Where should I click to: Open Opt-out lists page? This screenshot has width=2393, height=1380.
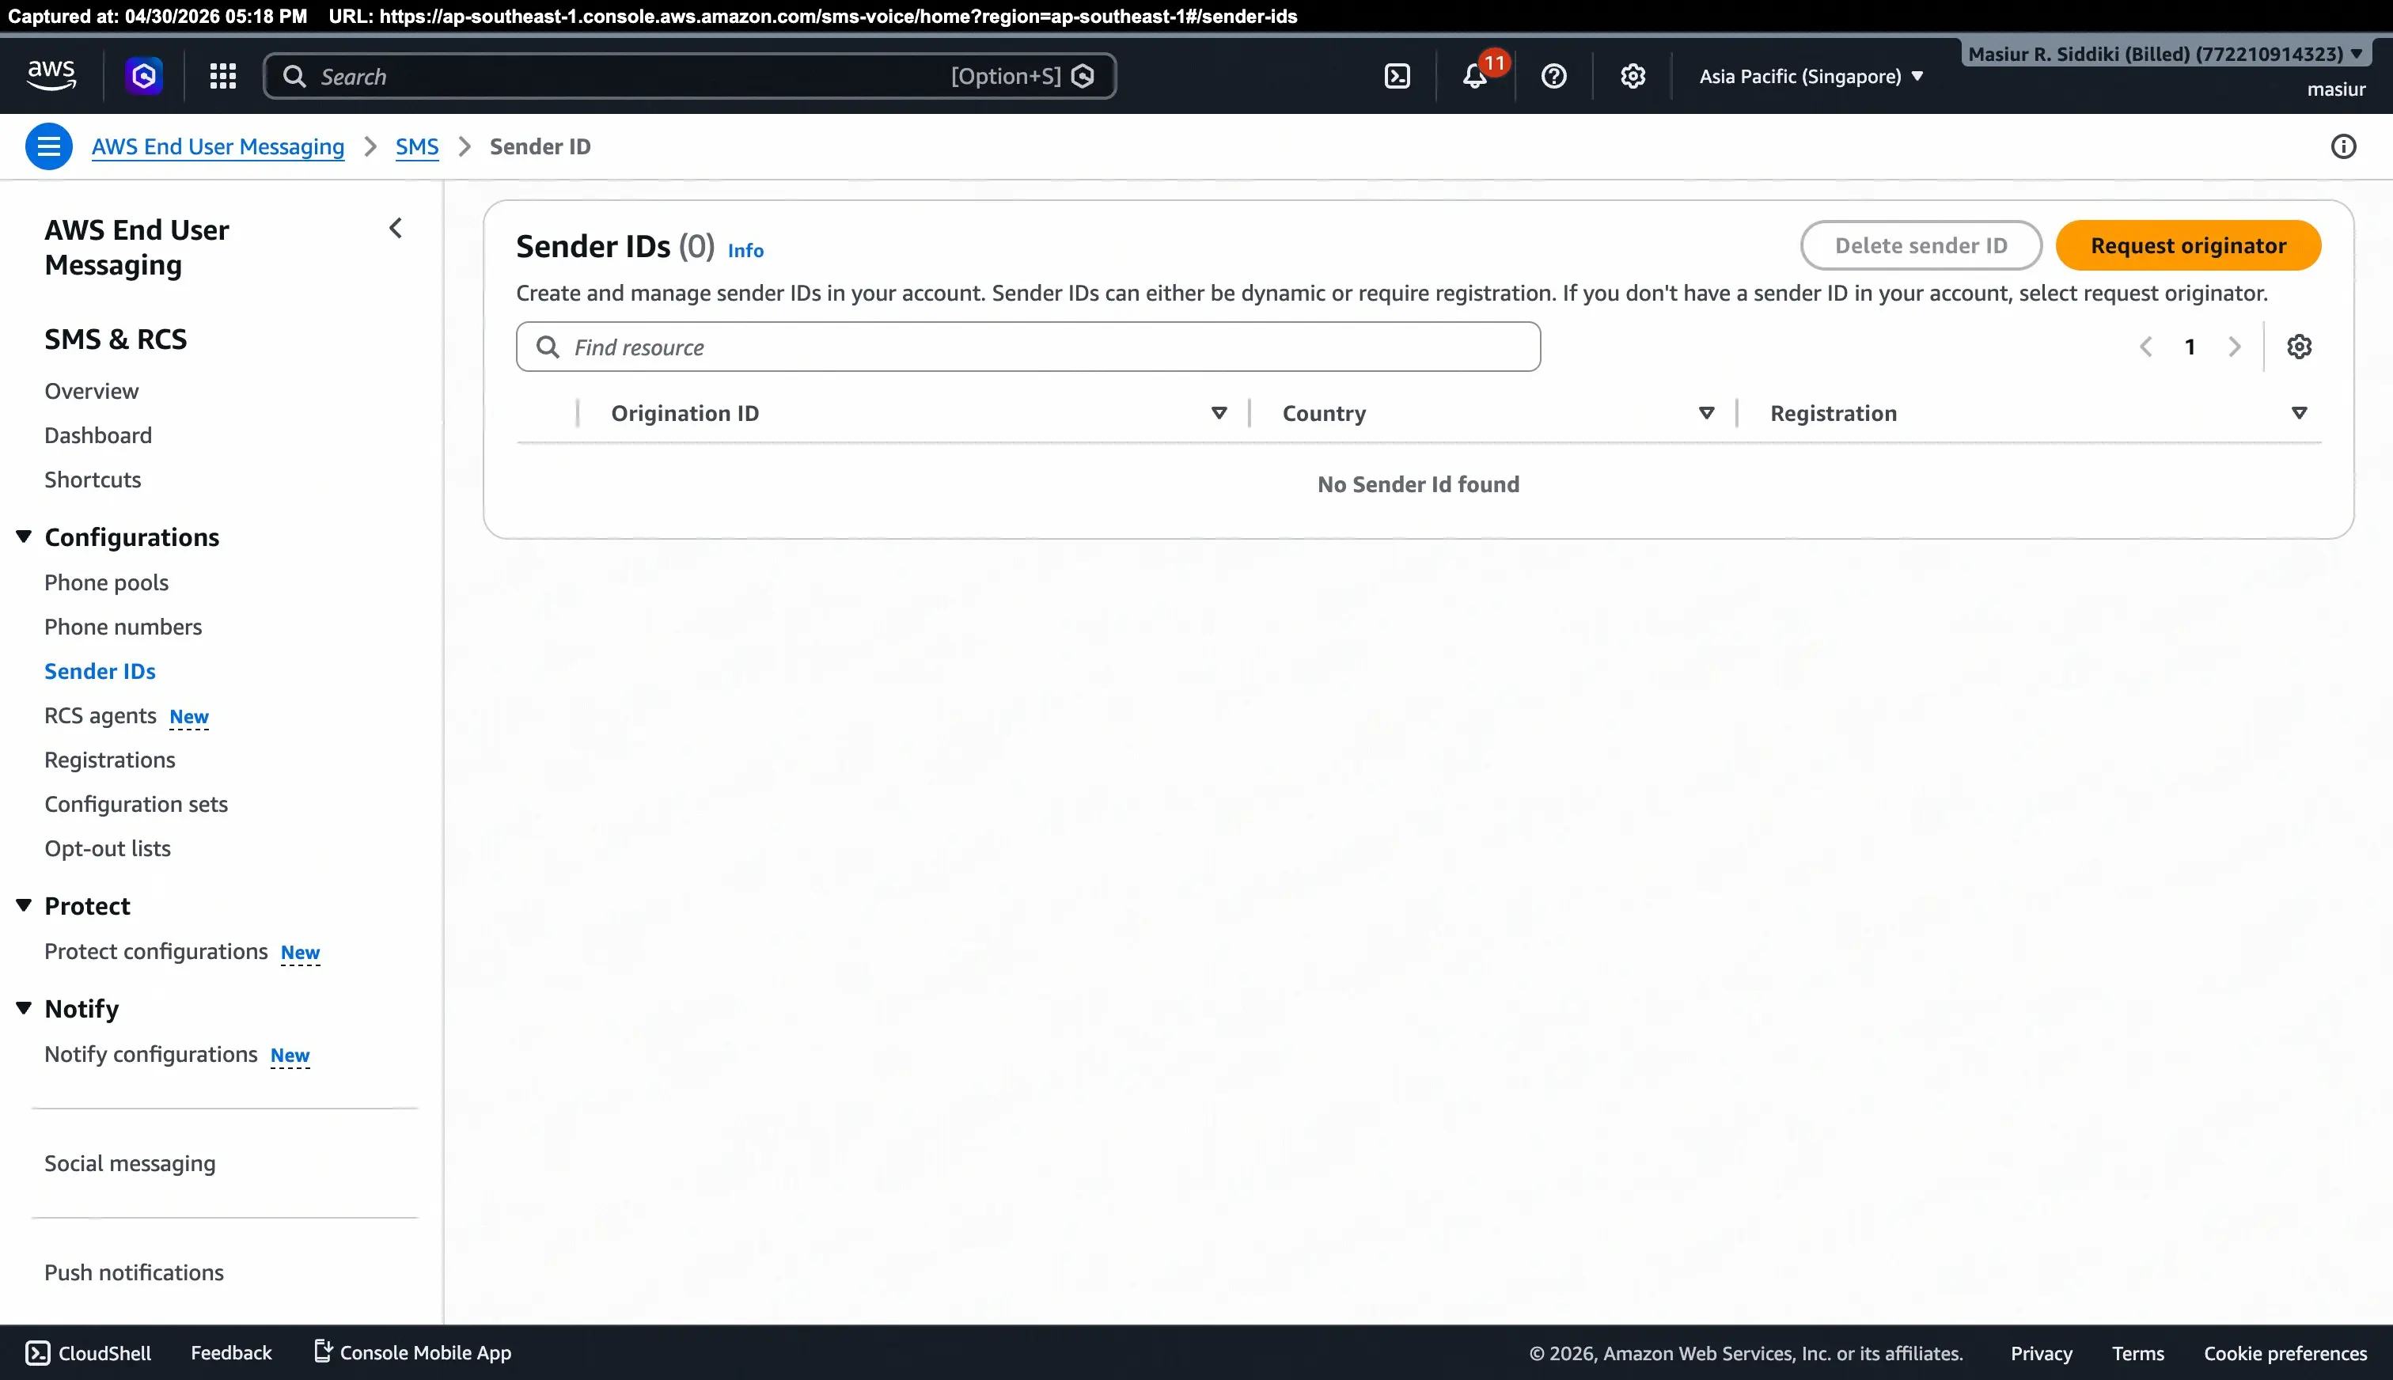coord(108,848)
